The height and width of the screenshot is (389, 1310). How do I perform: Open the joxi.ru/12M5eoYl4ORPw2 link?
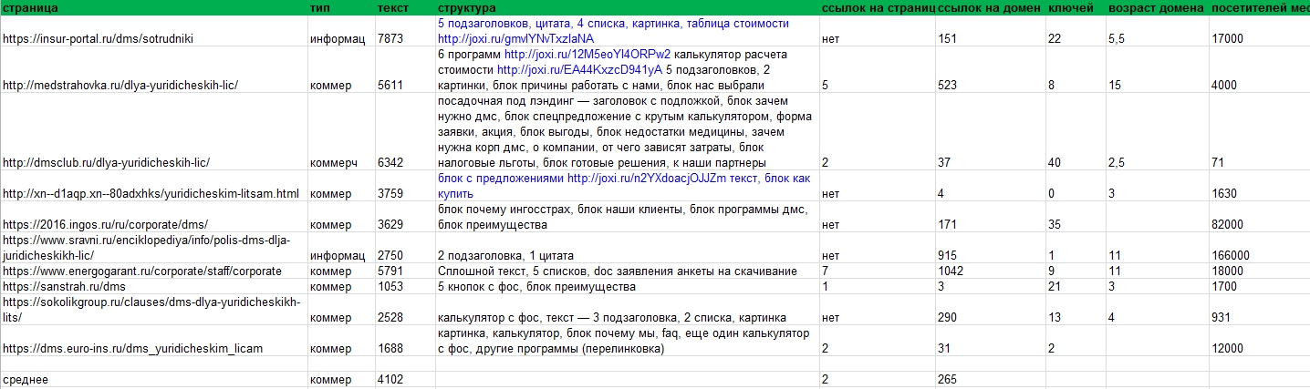587,55
